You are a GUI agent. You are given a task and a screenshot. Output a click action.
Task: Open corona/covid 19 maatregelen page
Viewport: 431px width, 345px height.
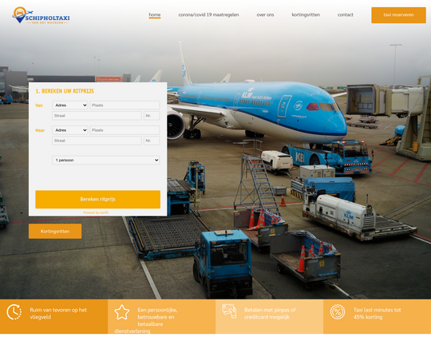point(208,15)
